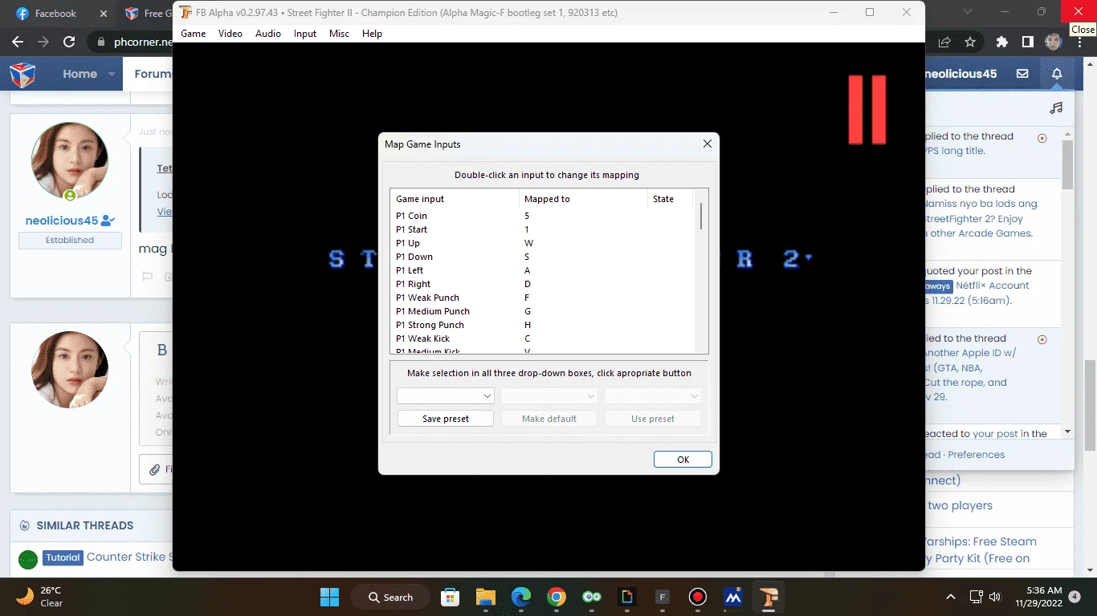This screenshot has width=1097, height=616.
Task: Click OK in Map Game Inputs dialog
Action: (x=683, y=460)
